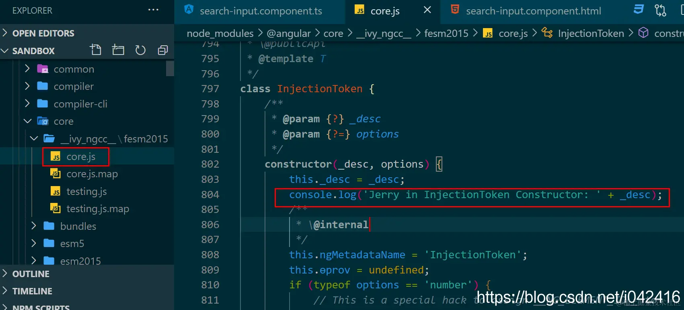The image size is (684, 310).
Task: Click the explorer tree scrollbar thumb
Action: point(170,68)
